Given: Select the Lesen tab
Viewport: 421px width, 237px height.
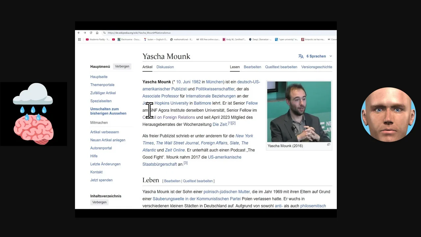Looking at the screenshot, I should (235, 67).
